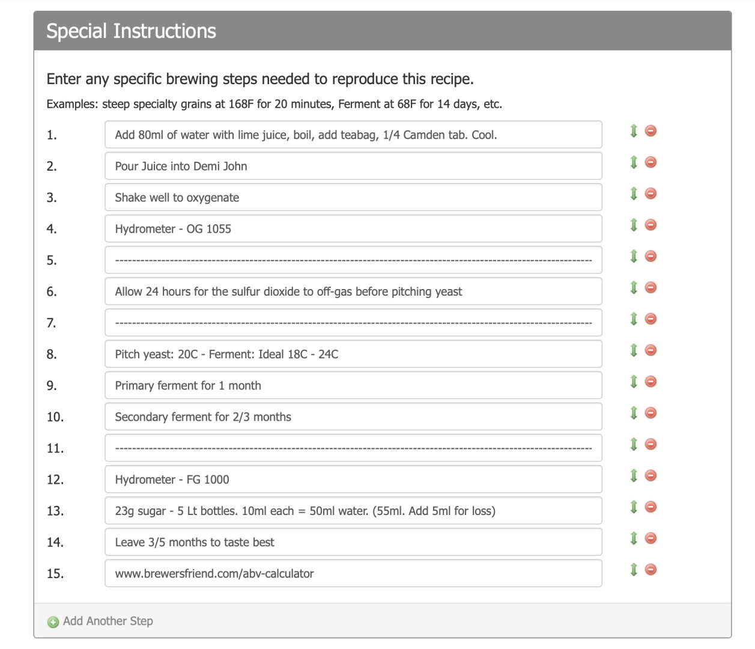This screenshot has width=755, height=649.
Task: Click move handle for step 14 Leave 3/5 months
Action: point(634,538)
